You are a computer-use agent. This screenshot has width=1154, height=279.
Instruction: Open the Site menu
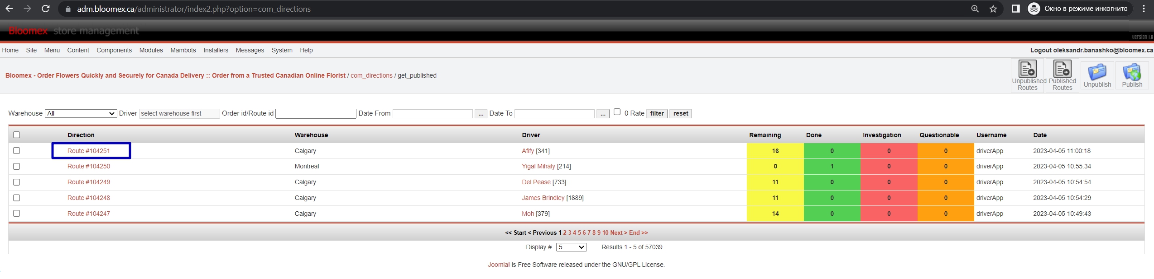point(31,50)
